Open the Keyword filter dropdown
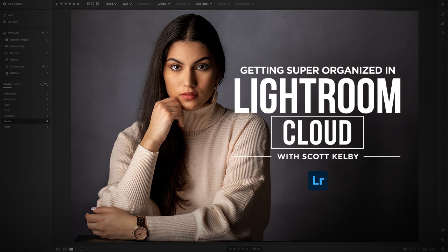The image size is (448, 252). coord(145,4)
